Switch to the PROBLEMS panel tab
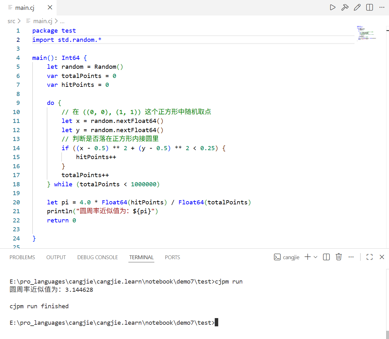 tap(22, 257)
